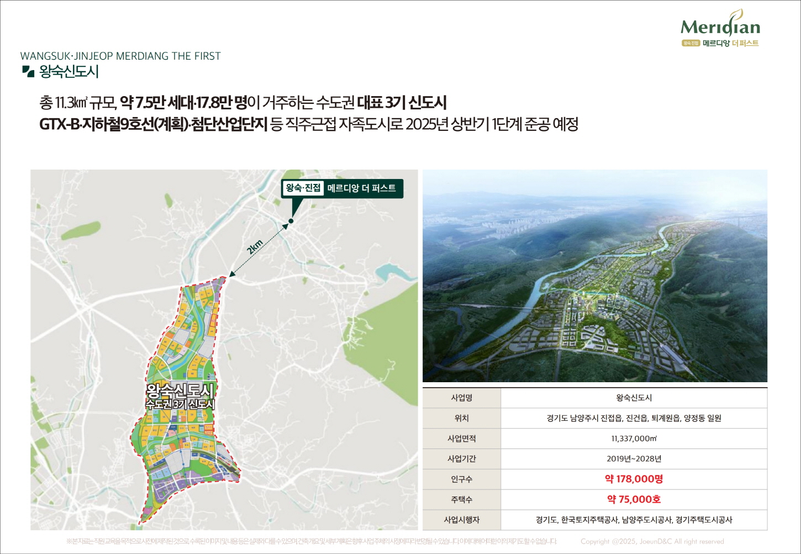Click the 수도권 3기 신도시 label on the map
Screen dimensions: 801x554
[180, 404]
